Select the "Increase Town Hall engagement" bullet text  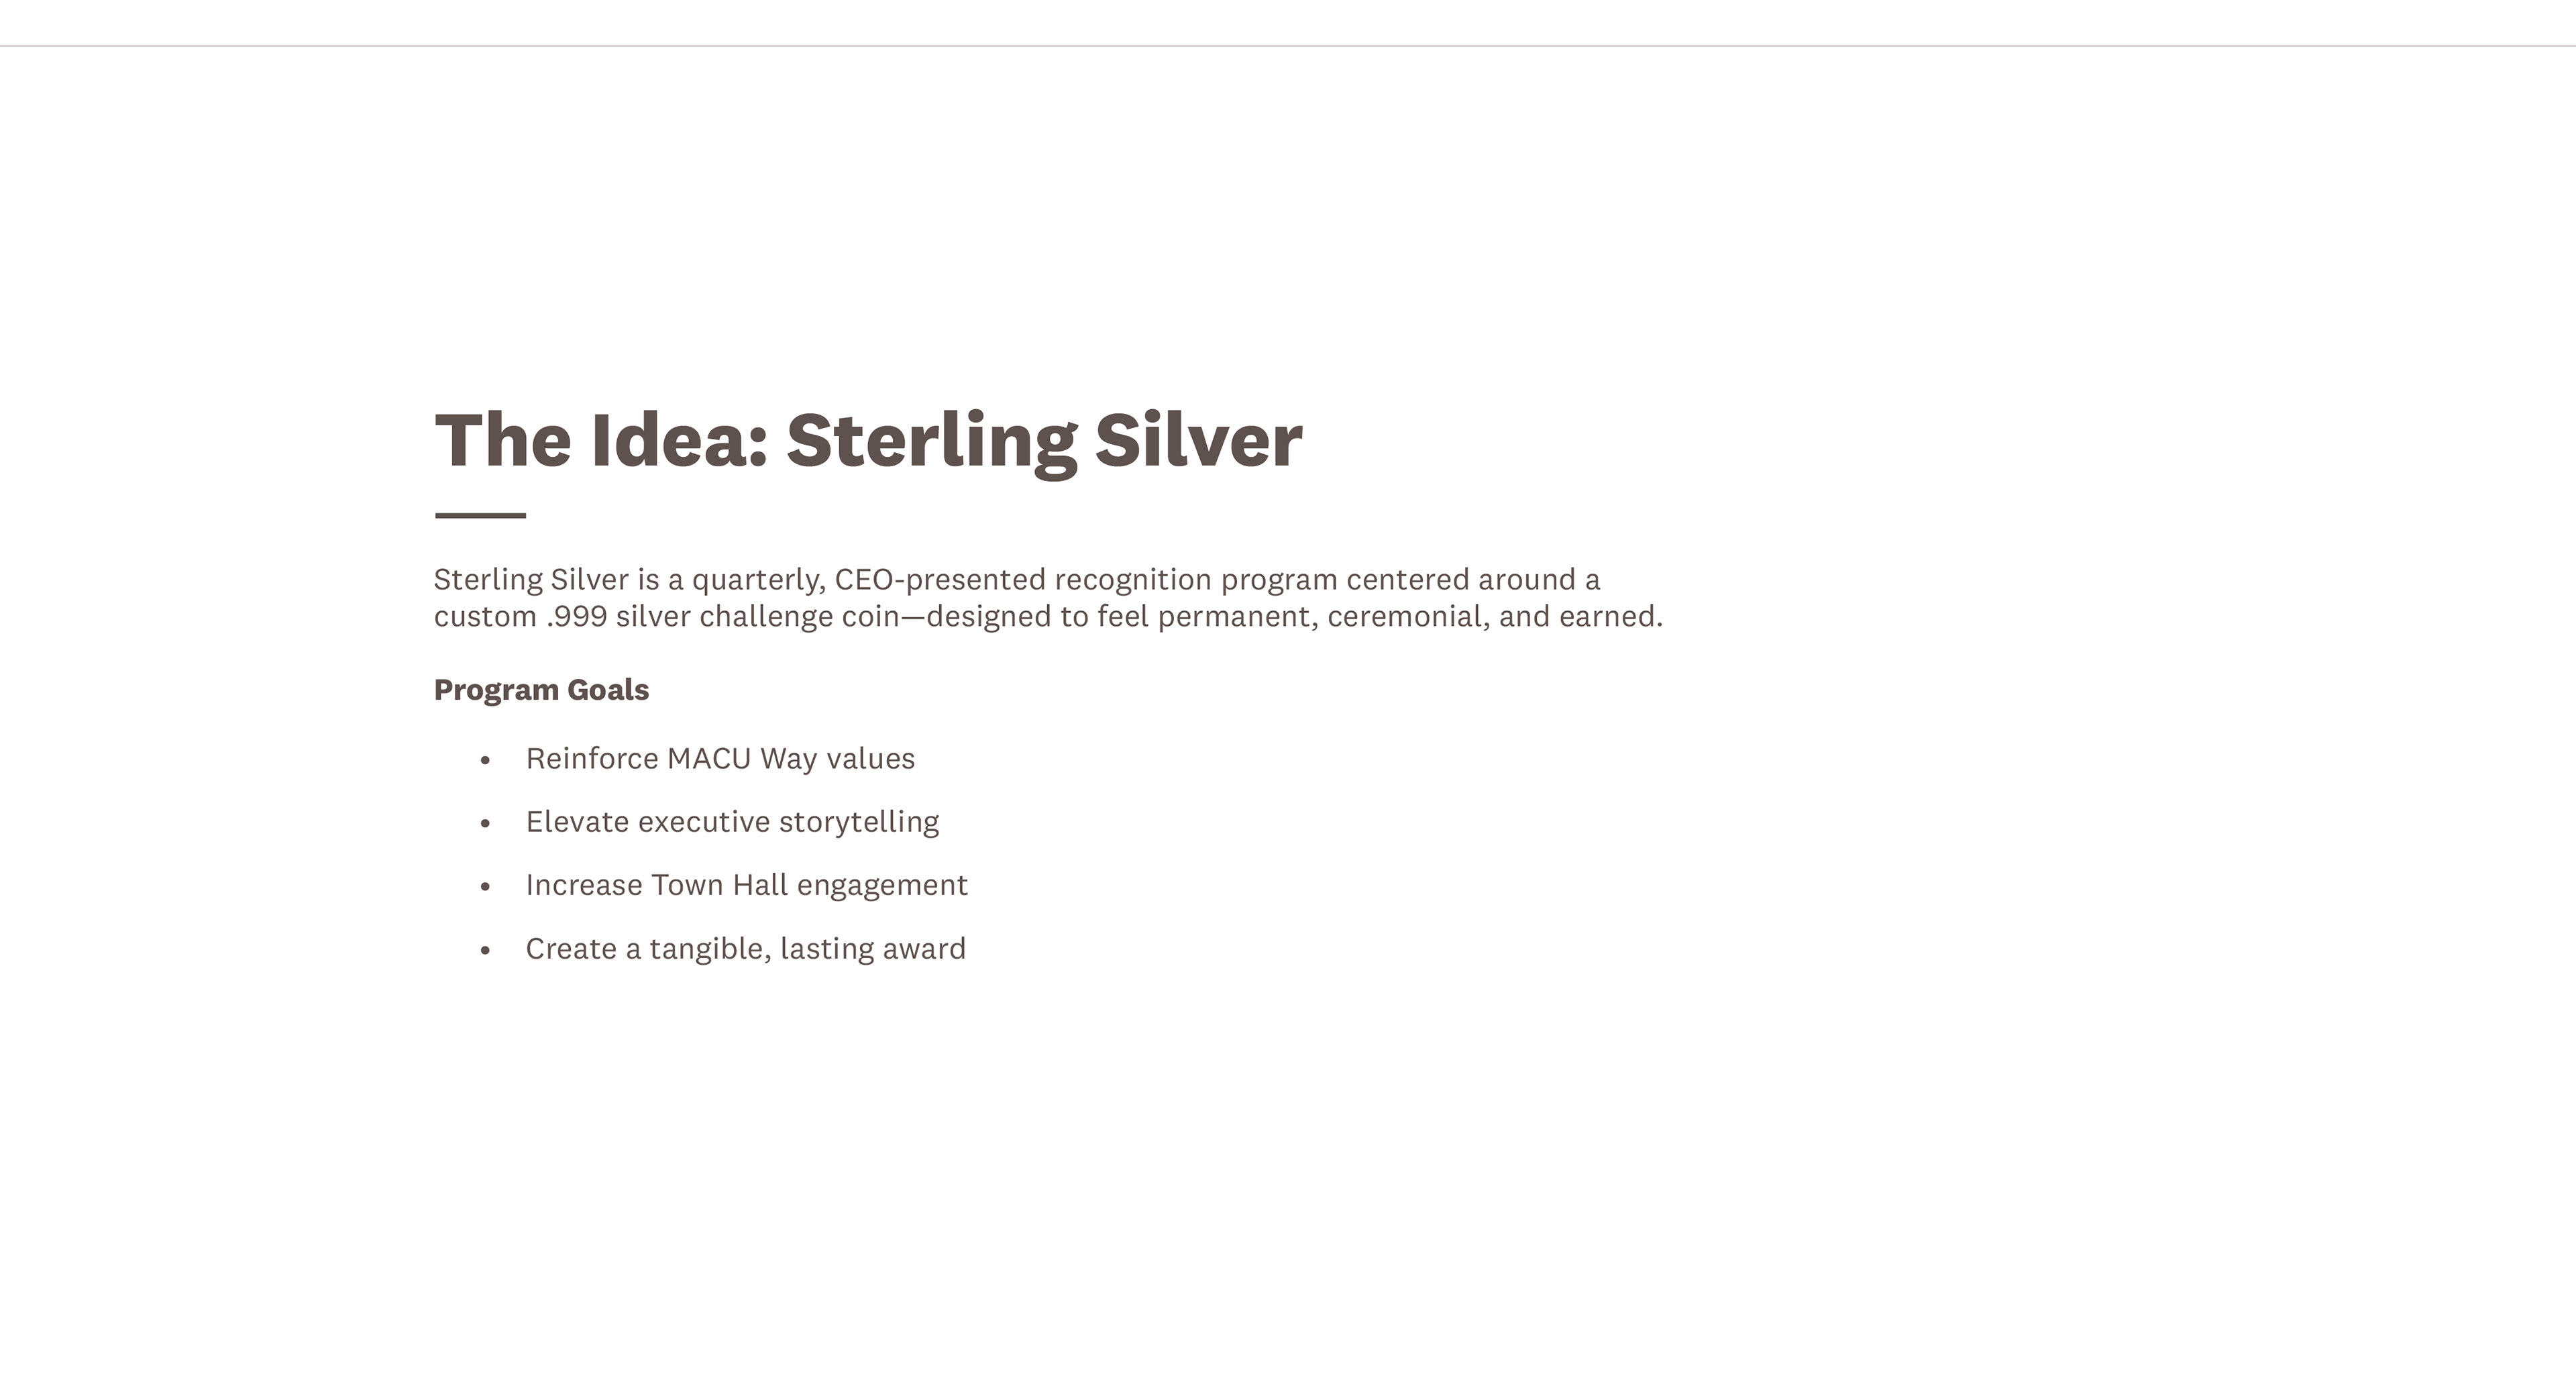(746, 885)
